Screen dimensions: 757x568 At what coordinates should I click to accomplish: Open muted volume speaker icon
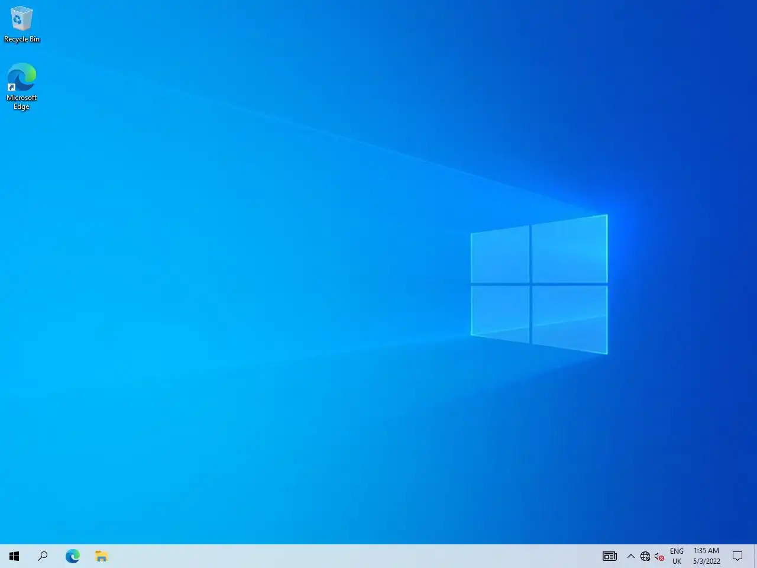pos(659,556)
